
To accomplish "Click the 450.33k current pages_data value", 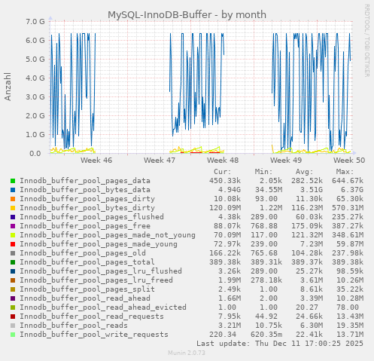I will (225, 181).
